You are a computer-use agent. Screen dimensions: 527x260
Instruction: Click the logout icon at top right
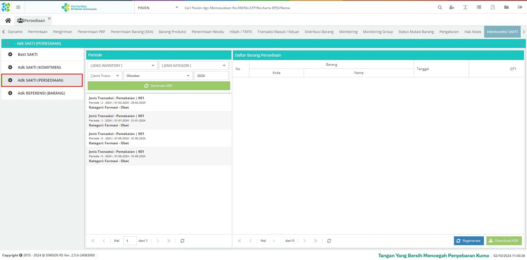click(x=520, y=7)
